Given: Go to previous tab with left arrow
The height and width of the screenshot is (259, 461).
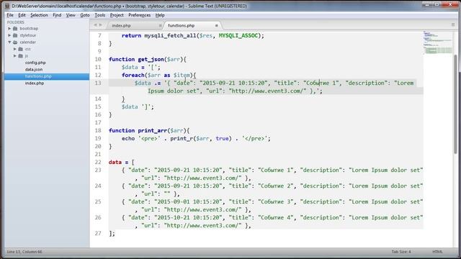Looking at the screenshot, I should click(95, 25).
